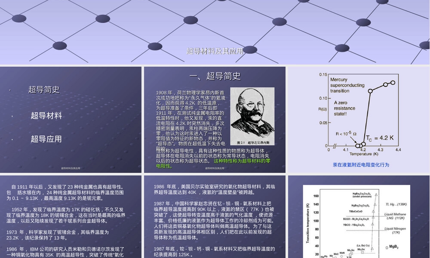The height and width of the screenshot is (258, 430).
Task: Click the blue caption 汞在液氦附近电阻变化行为
Action: pyautogui.click(x=361, y=165)
